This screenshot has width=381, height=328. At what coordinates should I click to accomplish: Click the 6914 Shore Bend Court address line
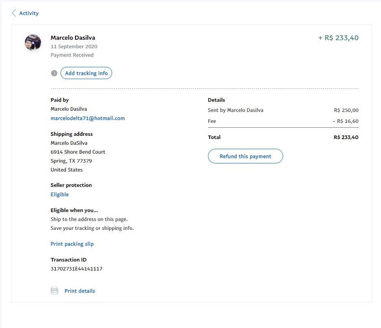point(78,152)
